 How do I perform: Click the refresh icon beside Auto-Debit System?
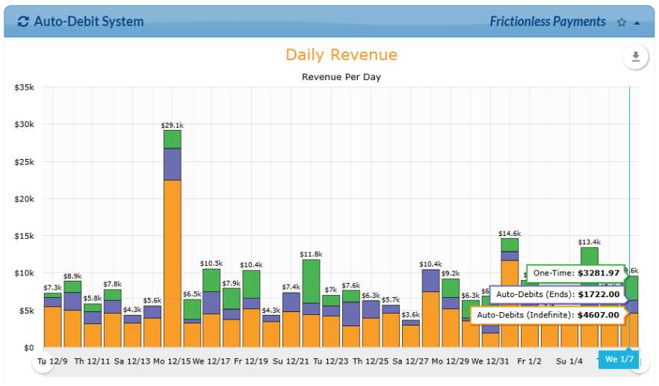click(x=23, y=22)
